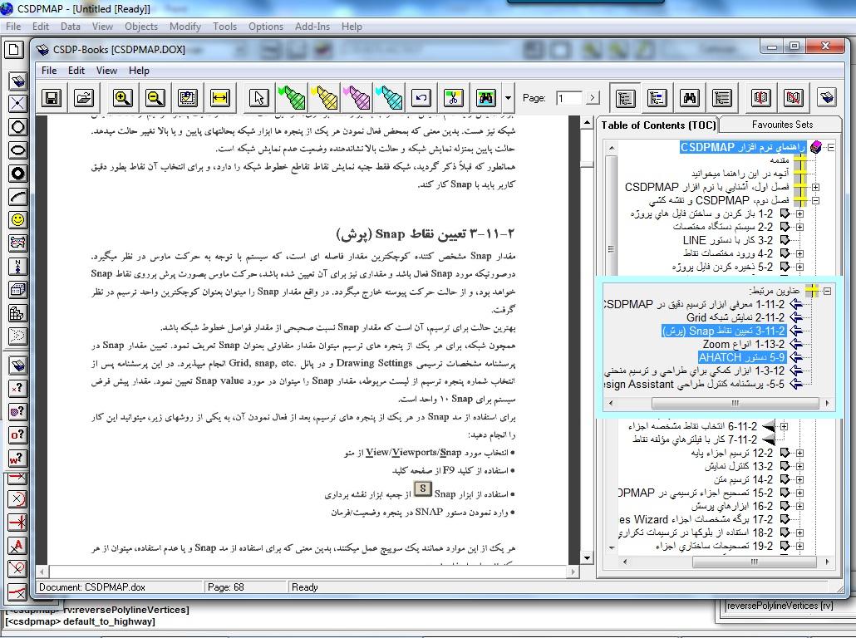Open Add-Ins menu in CSDPMAP main window
This screenshot has height=638, width=856.
[x=312, y=27]
